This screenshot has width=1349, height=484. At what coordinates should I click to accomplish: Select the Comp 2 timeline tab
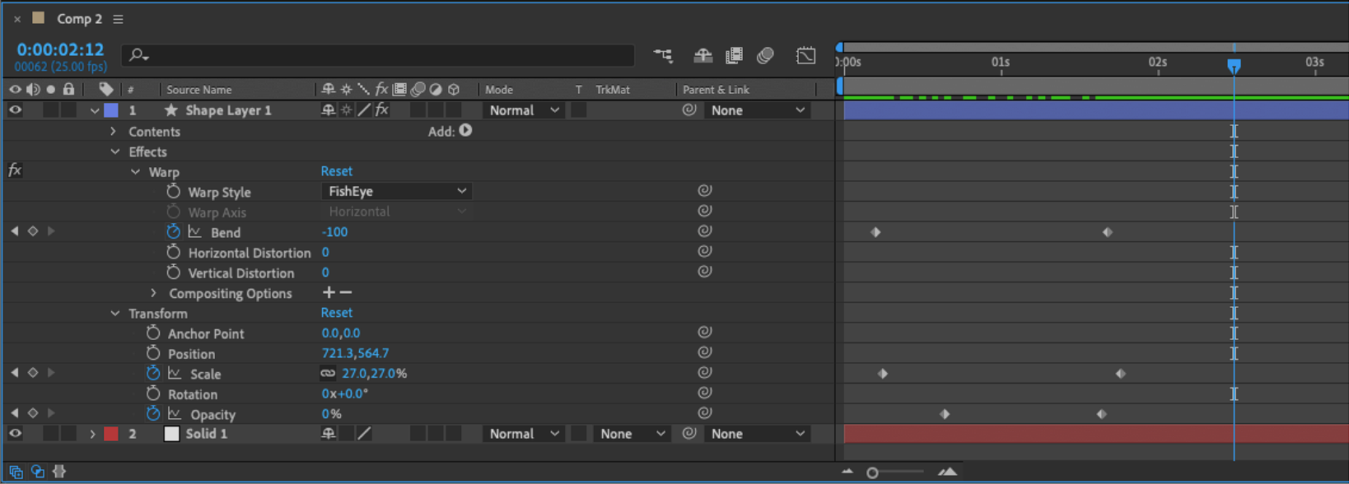click(x=79, y=18)
